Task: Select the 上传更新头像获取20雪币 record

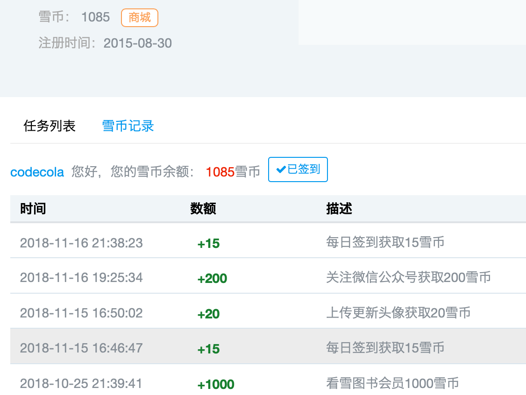Action: [398, 313]
